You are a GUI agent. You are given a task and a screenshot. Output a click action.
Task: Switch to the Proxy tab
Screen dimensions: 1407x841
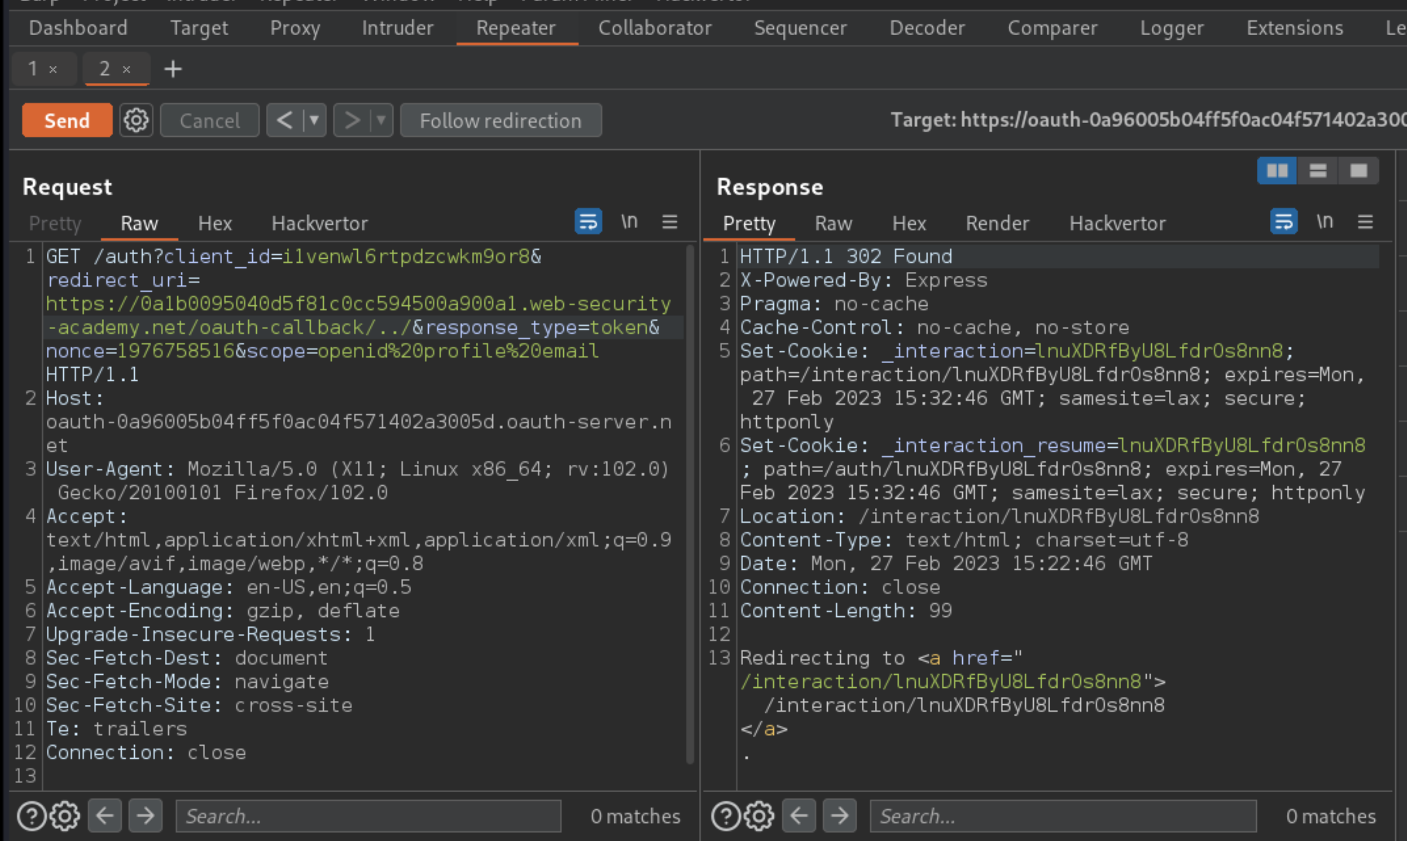pyautogui.click(x=295, y=28)
